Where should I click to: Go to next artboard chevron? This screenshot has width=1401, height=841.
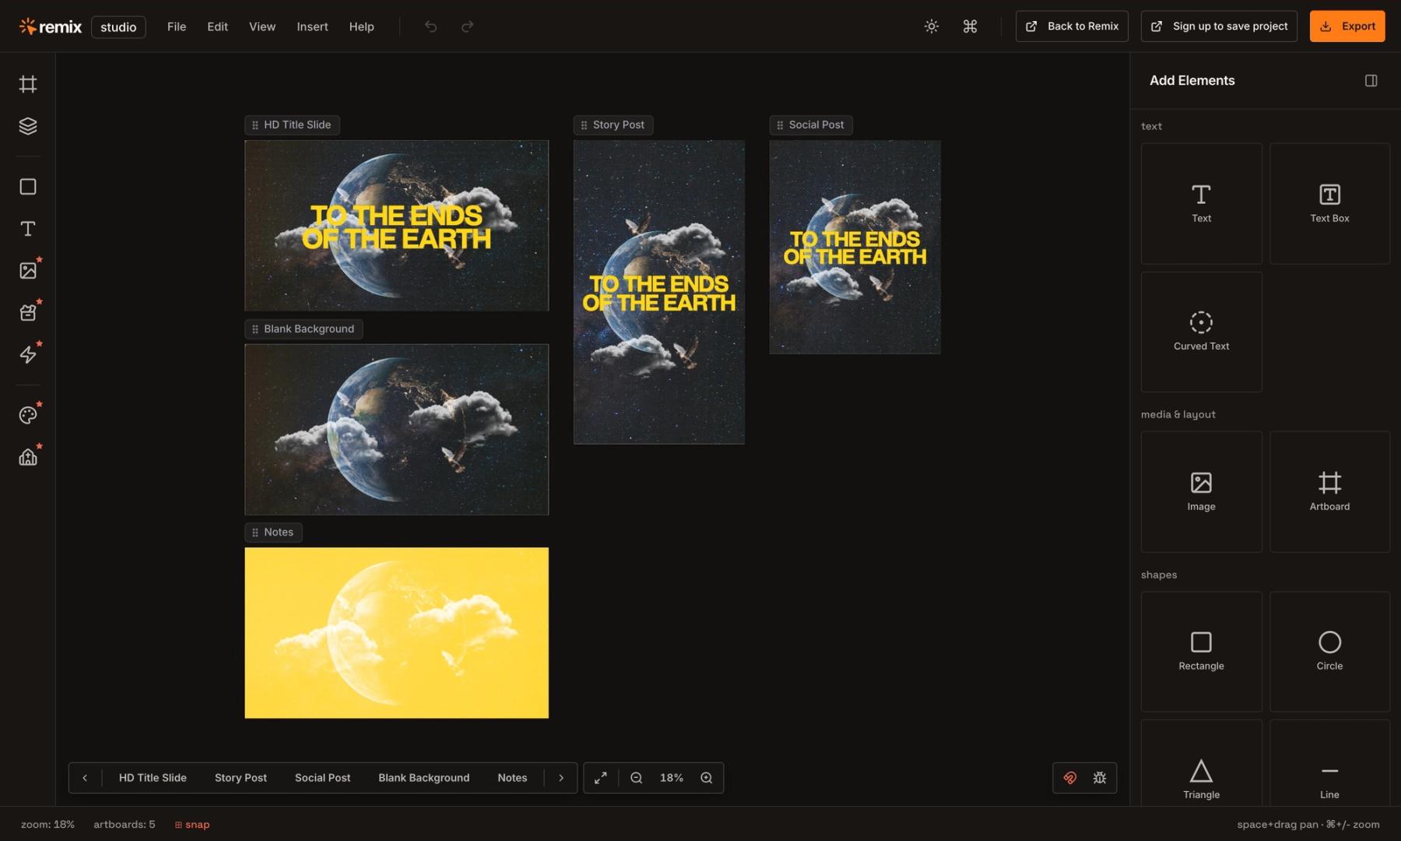pyautogui.click(x=561, y=778)
